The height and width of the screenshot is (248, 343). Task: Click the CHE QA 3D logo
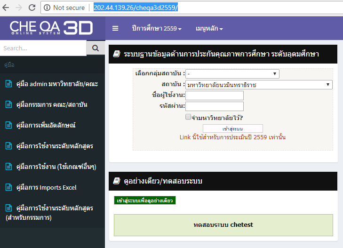[x=51, y=28]
